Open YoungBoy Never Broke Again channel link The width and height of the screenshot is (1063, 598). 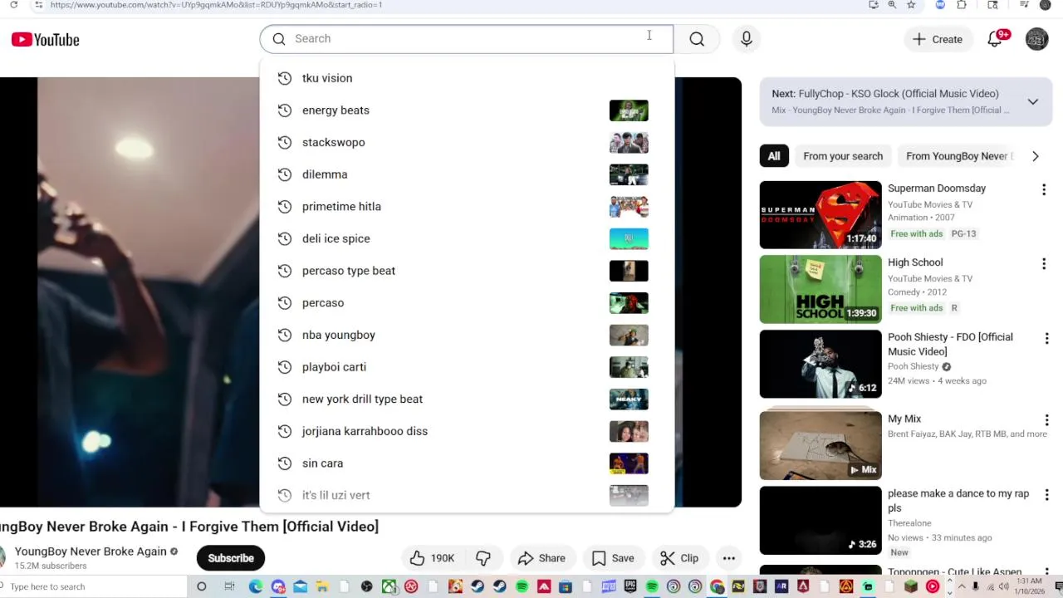pyautogui.click(x=91, y=551)
